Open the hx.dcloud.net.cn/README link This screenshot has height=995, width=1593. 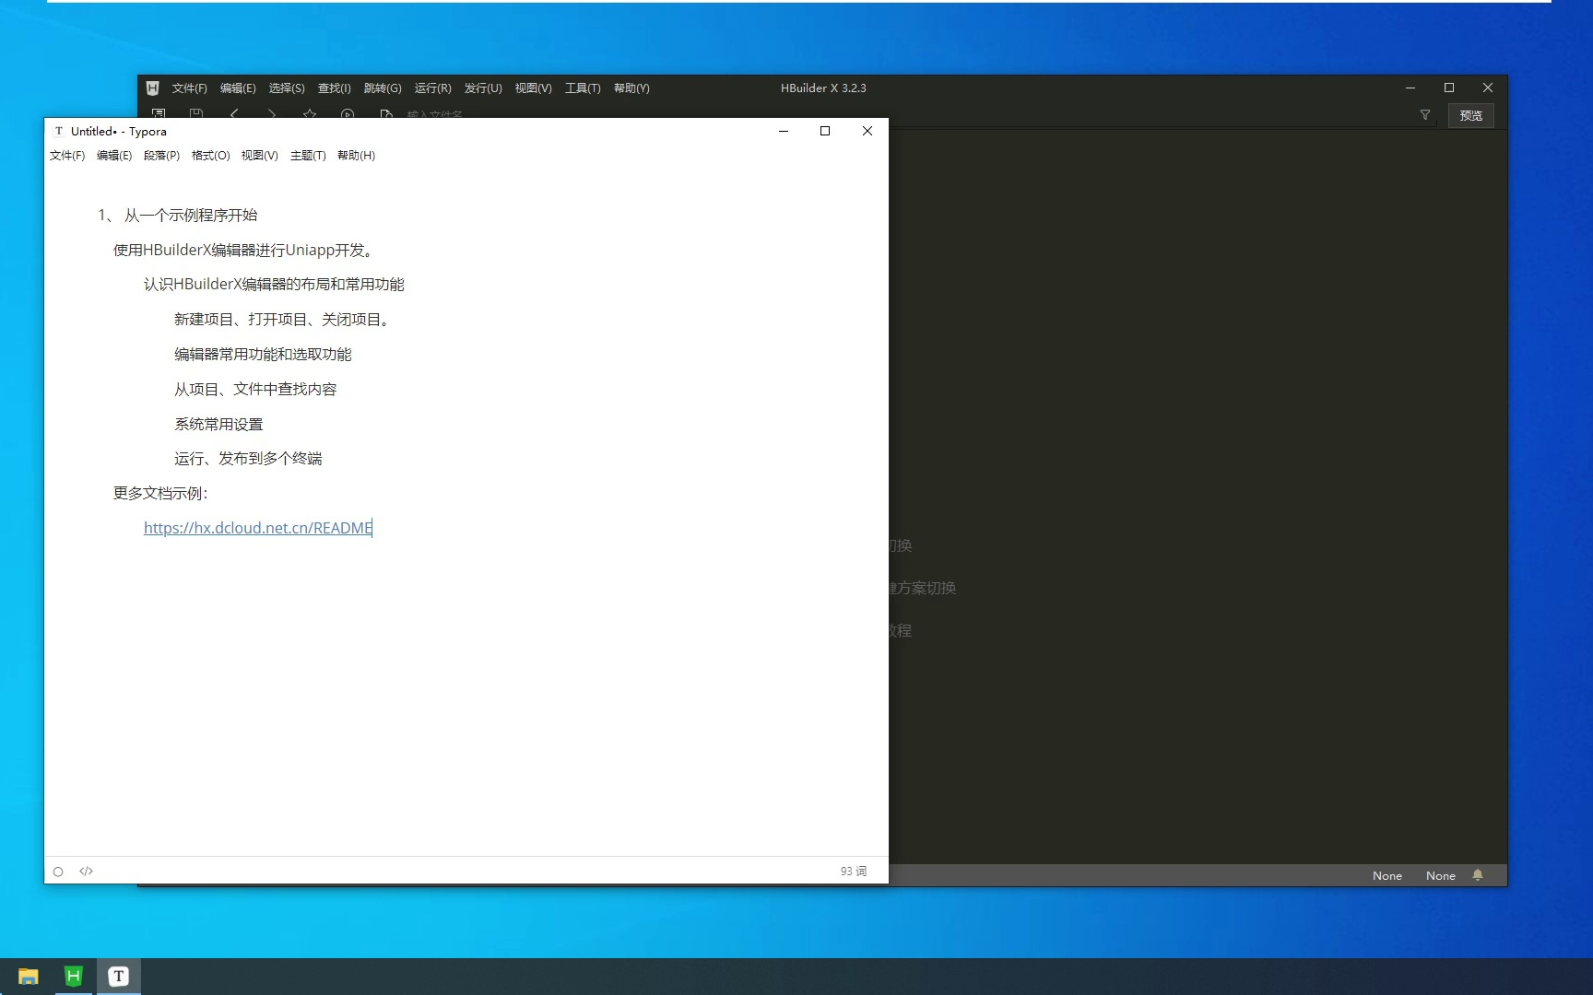[258, 528]
